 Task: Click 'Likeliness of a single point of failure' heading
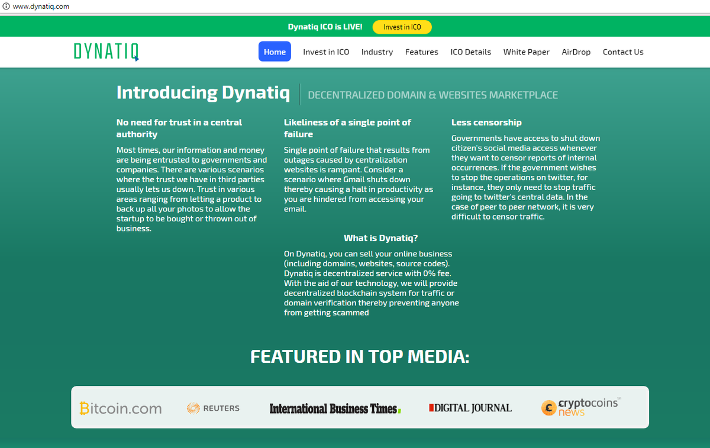(x=347, y=128)
